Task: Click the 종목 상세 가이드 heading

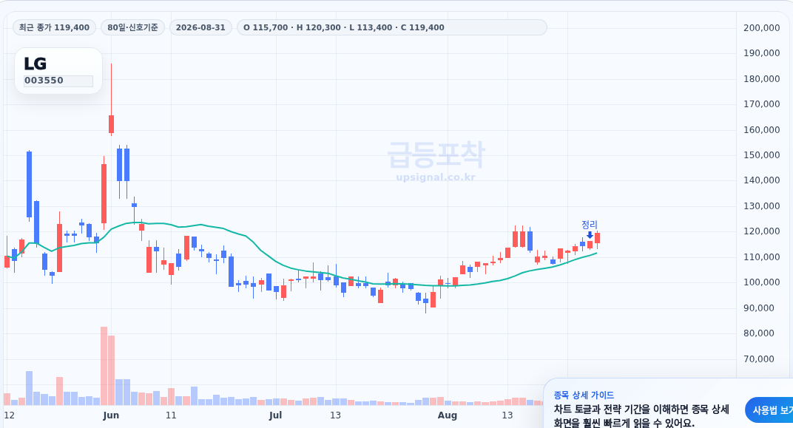Action: click(584, 395)
